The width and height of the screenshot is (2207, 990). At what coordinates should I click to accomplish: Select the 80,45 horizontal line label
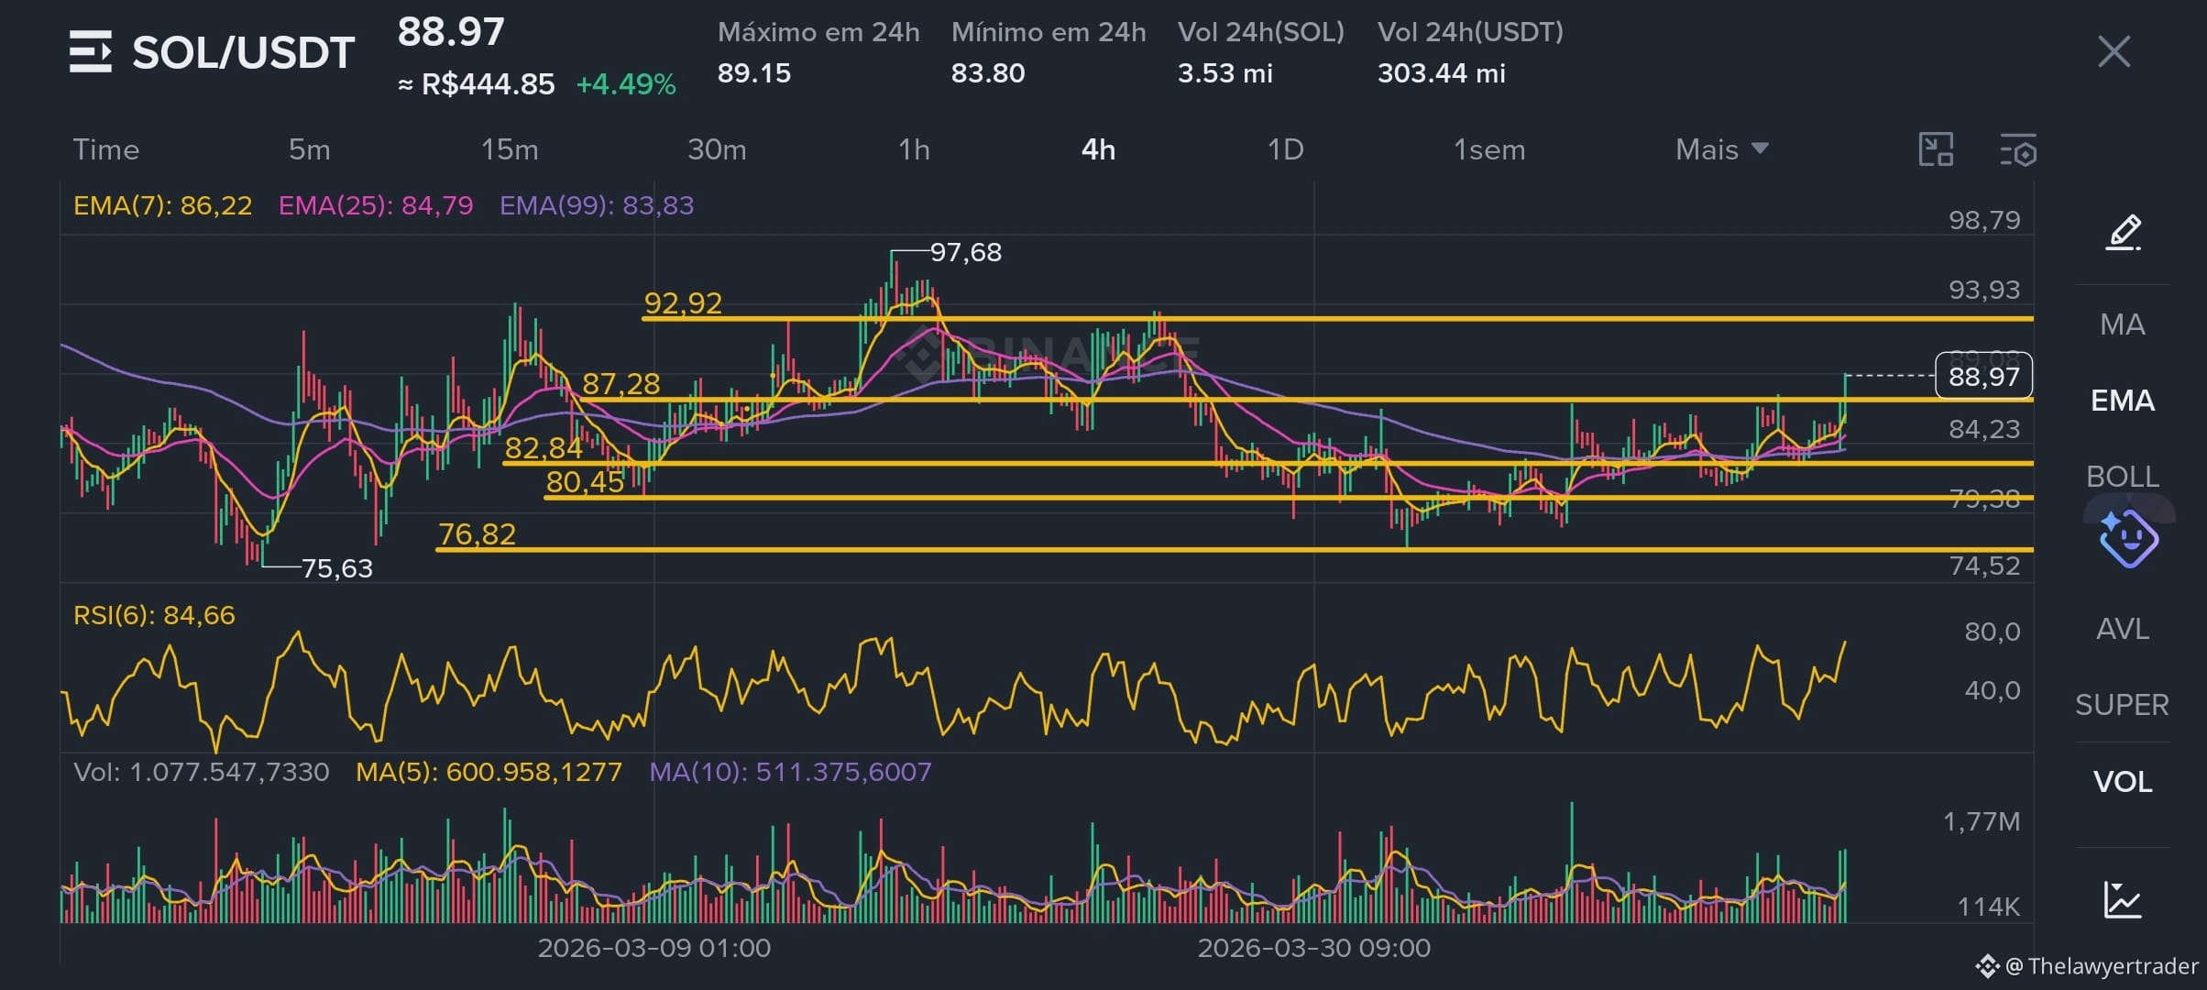click(585, 482)
